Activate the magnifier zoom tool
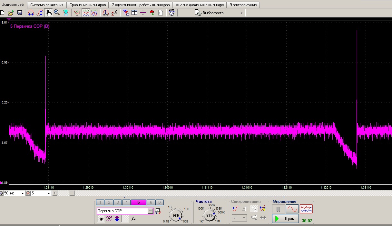392x226 pixels. coord(57,13)
